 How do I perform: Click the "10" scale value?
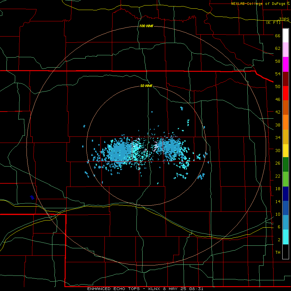tap(278, 214)
